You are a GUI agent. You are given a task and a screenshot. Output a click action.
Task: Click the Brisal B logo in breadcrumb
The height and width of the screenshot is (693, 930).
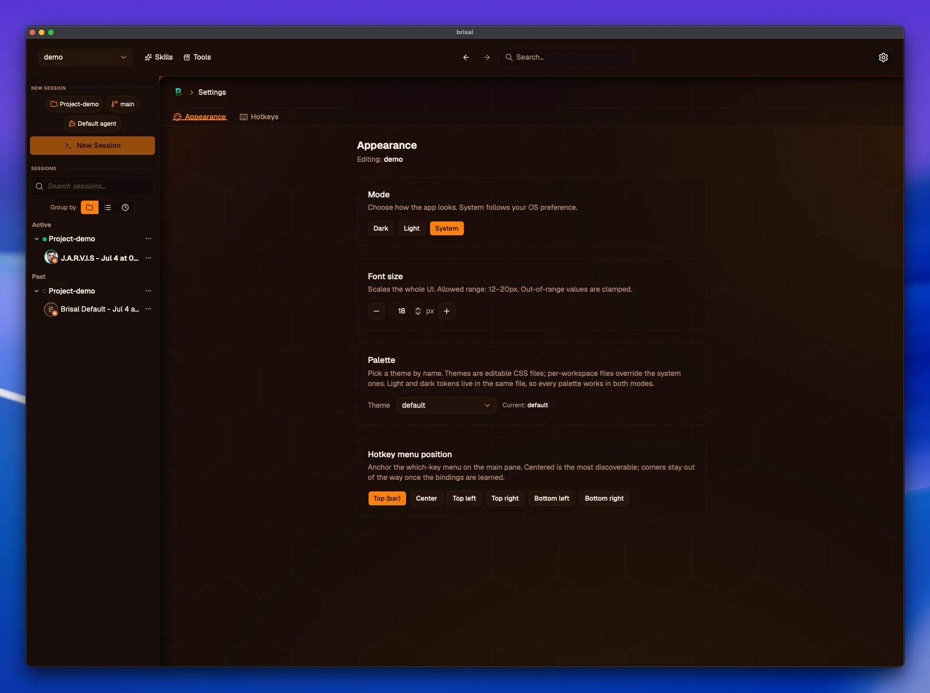[x=178, y=92]
